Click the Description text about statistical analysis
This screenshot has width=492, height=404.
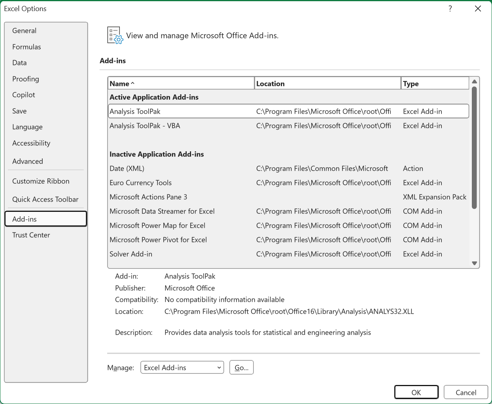pyautogui.click(x=268, y=332)
